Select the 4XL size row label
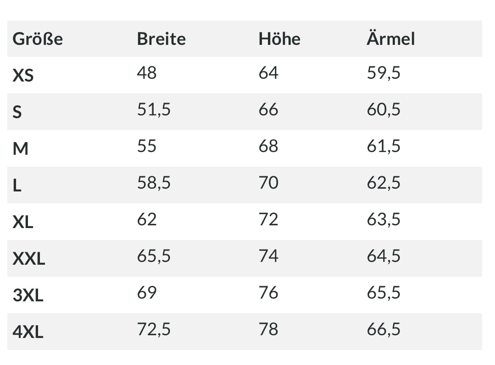Screen dimensions: 495x365 (28, 332)
